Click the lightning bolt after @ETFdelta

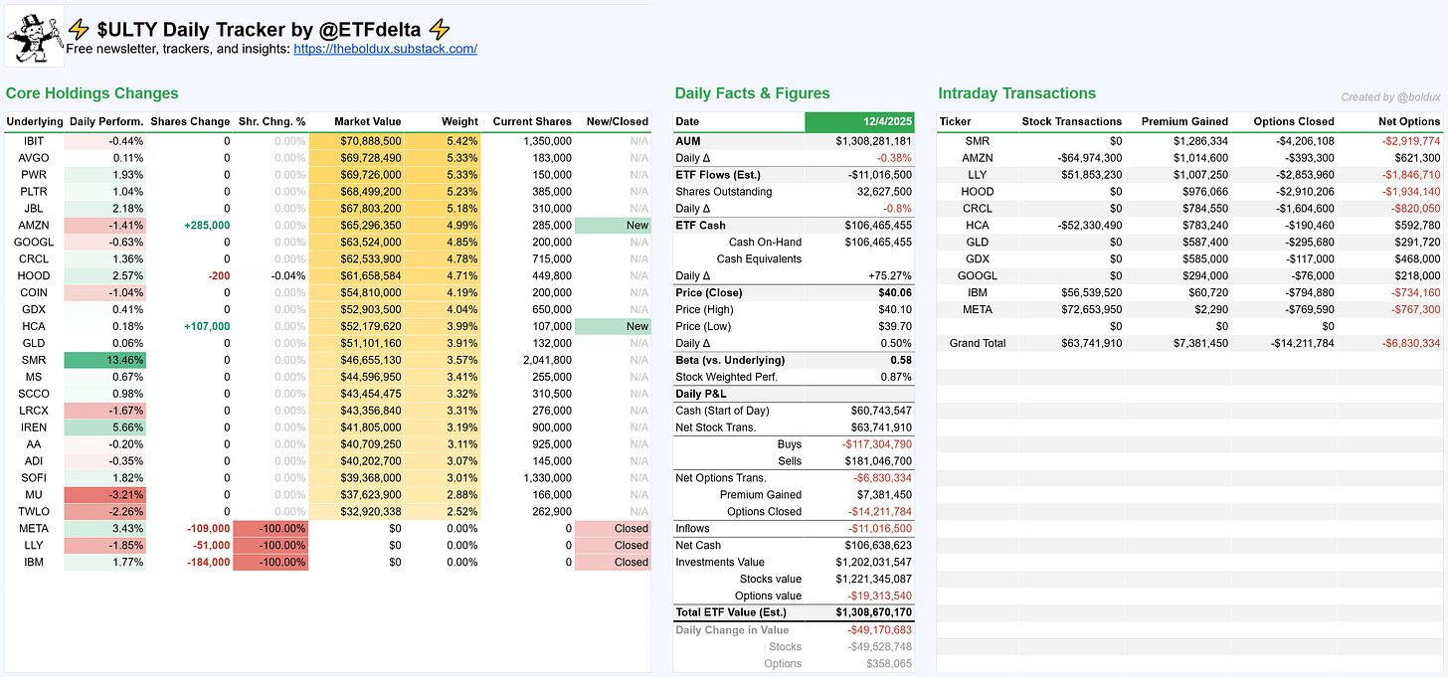coord(440,30)
